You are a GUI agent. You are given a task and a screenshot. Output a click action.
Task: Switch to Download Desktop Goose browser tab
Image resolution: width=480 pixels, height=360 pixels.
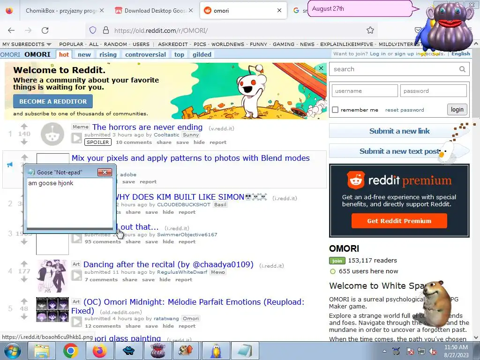(x=155, y=10)
